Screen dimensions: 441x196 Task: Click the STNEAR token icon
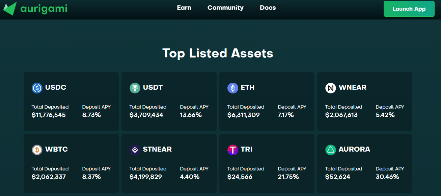(135, 150)
